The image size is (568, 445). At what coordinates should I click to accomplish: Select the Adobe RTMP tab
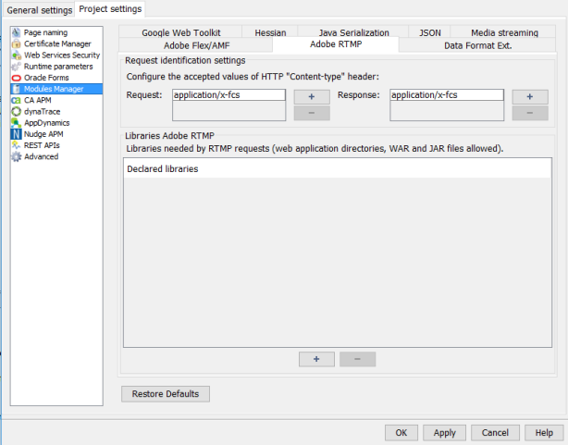336,44
